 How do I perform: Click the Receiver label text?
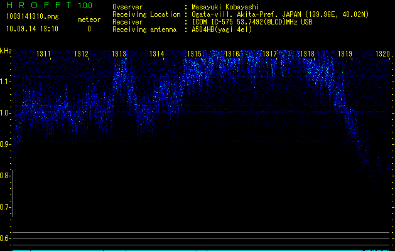[127, 22]
